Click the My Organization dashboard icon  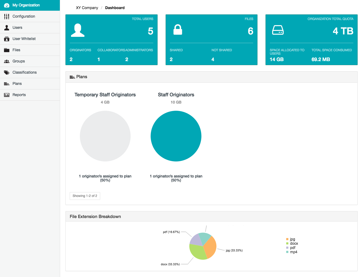[7, 5]
